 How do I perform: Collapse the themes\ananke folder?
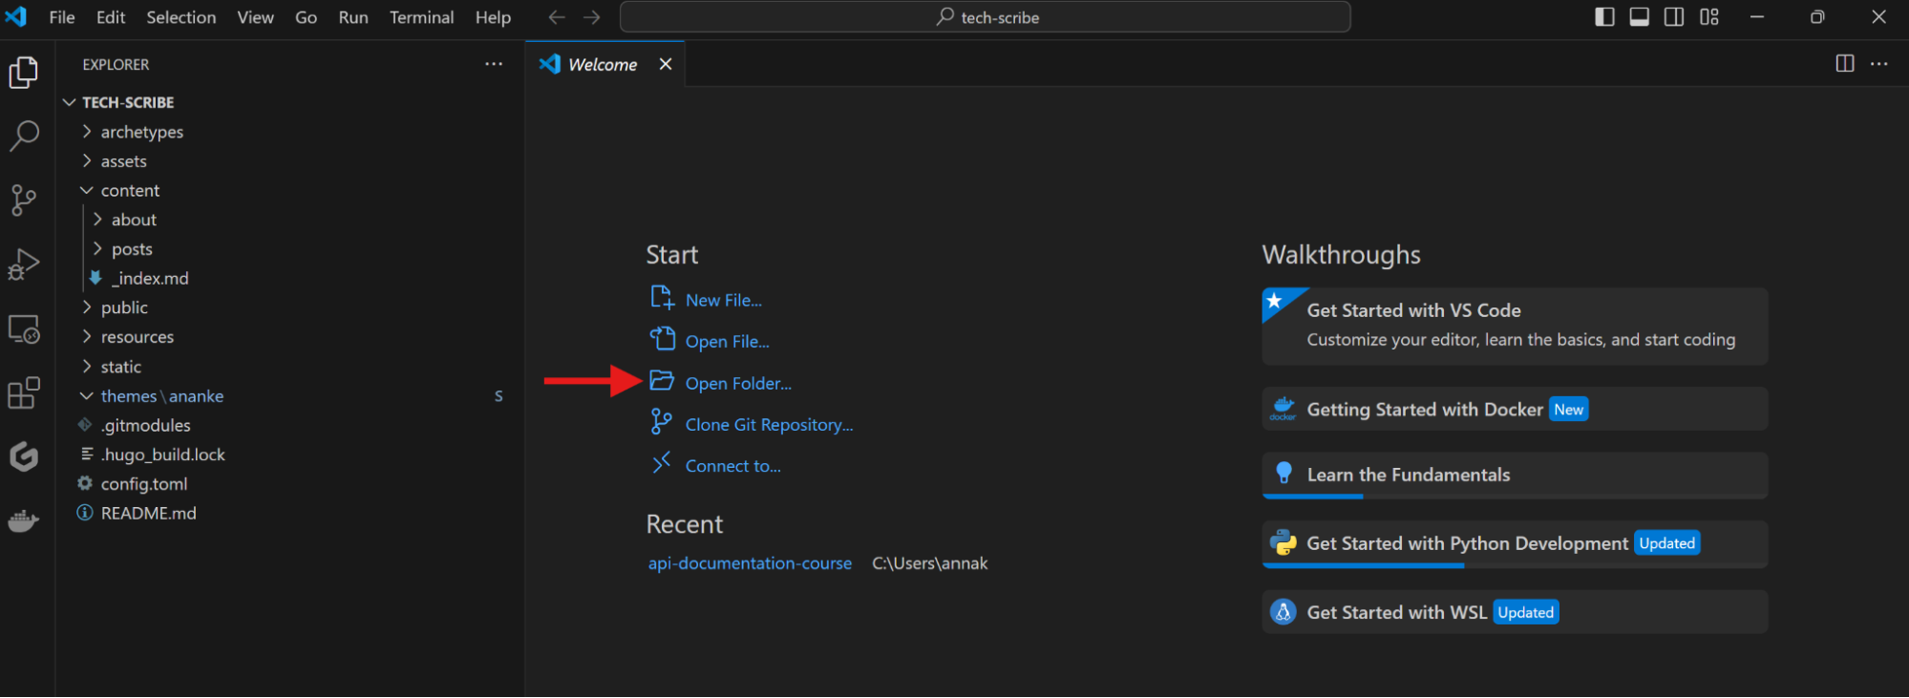click(x=87, y=396)
